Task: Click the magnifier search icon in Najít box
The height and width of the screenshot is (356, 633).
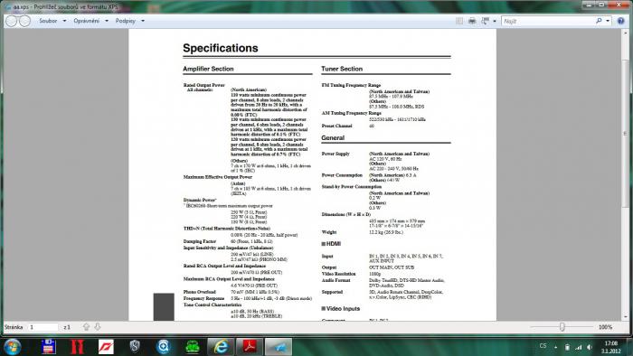Action: [599, 21]
